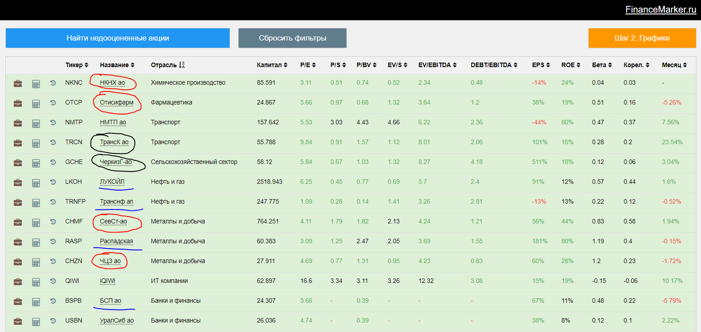
Task: Click the history icon in the NMTP row
Action: (x=53, y=123)
